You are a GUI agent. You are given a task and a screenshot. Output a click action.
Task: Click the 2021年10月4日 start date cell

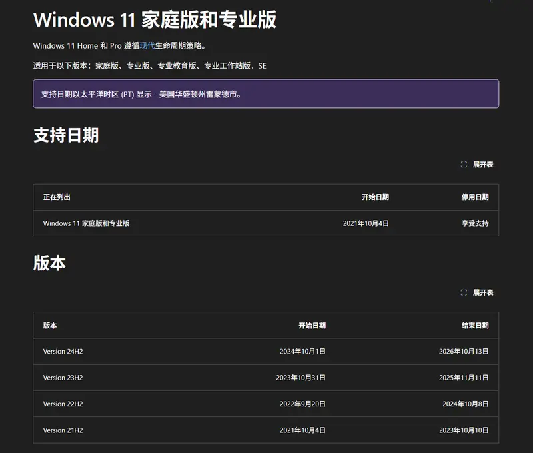365,223
